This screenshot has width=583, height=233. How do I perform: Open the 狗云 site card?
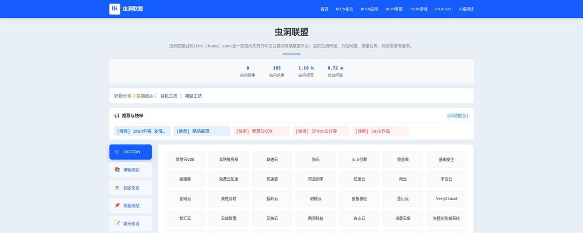pyautogui.click(x=316, y=160)
